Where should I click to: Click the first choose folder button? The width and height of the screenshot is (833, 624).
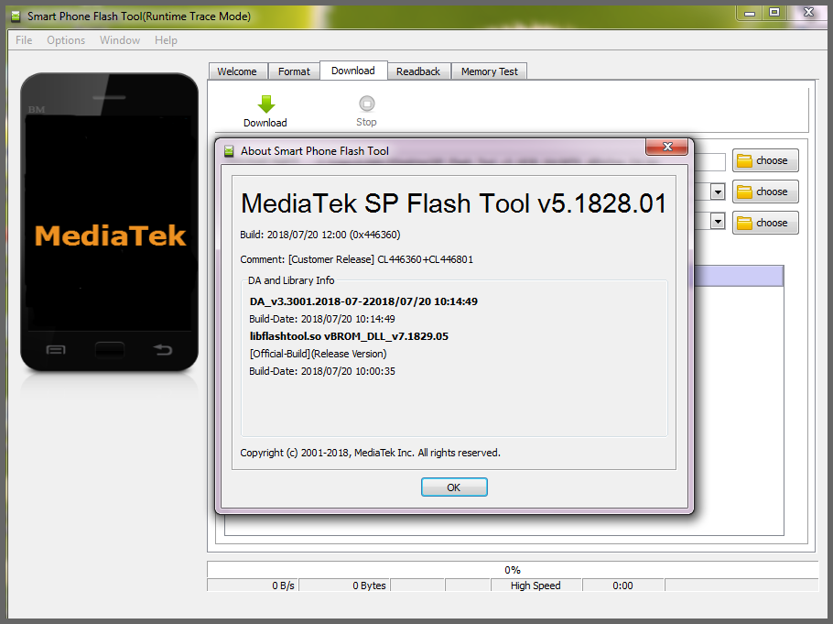tap(765, 160)
